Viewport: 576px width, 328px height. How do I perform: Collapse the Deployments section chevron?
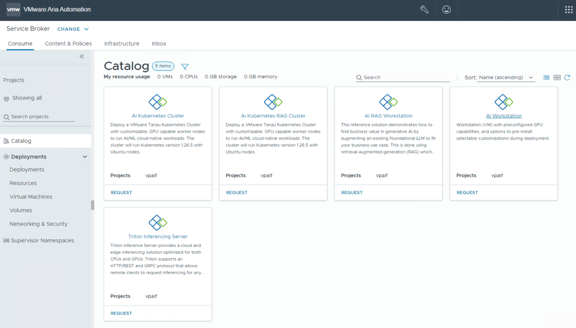(85, 156)
